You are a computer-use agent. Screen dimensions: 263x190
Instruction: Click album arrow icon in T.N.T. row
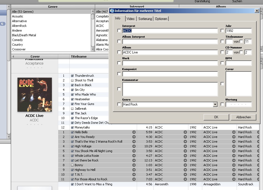point(234,174)
